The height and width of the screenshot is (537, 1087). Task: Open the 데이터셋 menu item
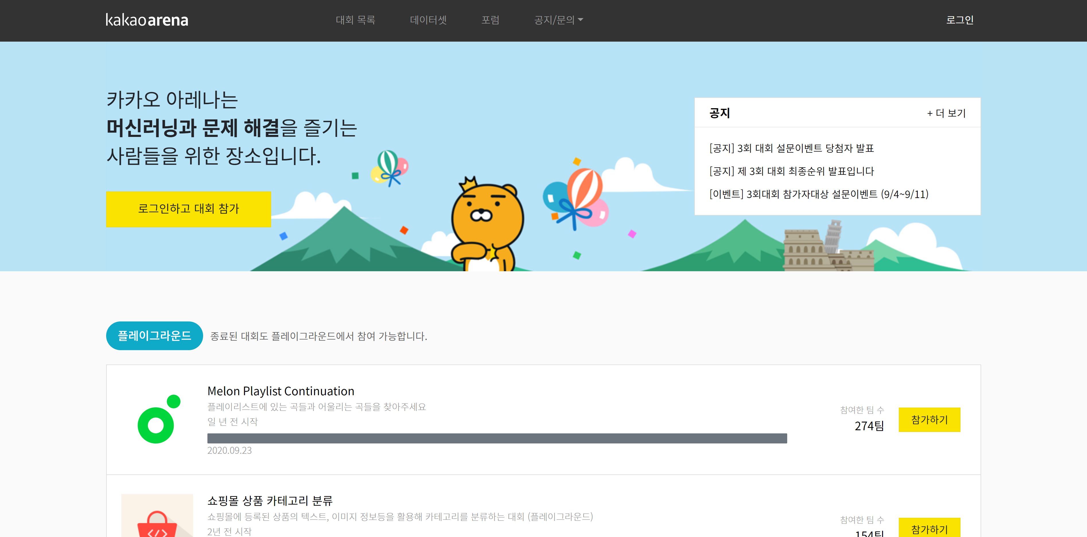point(428,20)
